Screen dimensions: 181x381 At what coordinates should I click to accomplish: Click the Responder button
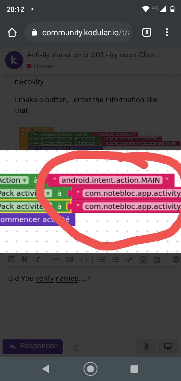(x=33, y=346)
